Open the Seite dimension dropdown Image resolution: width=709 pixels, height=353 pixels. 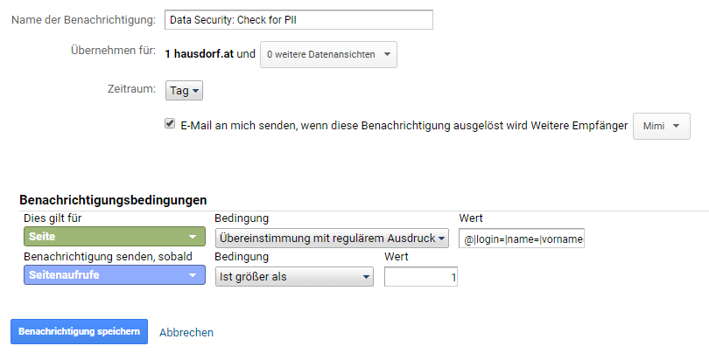tap(105, 238)
